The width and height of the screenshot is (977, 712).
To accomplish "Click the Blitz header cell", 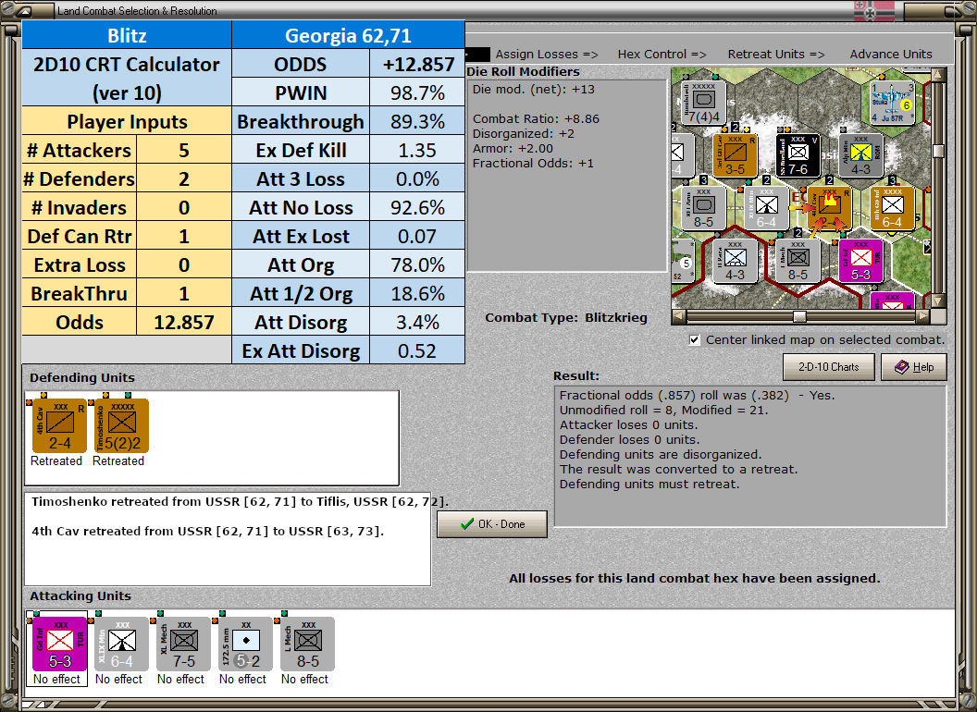I will (127, 35).
